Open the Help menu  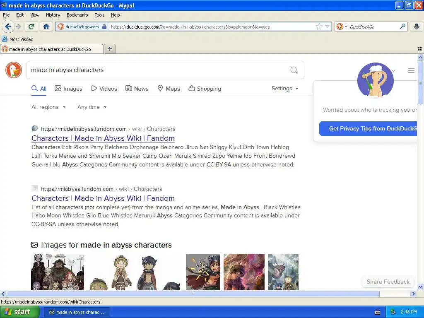pos(115,15)
